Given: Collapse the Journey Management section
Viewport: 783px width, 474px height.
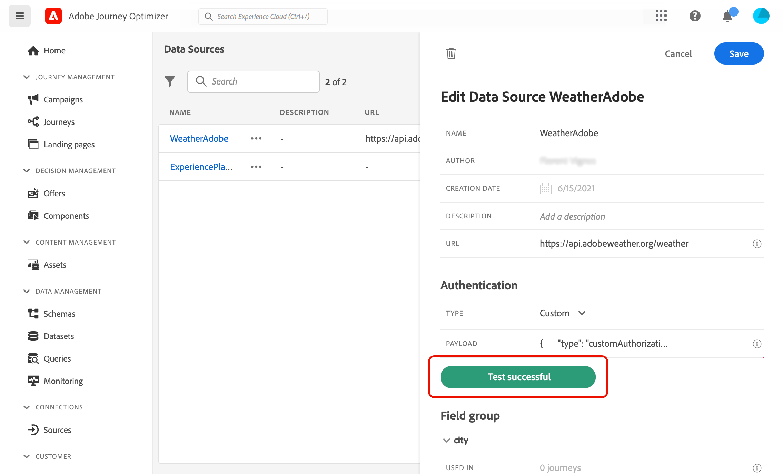Looking at the screenshot, I should [27, 77].
